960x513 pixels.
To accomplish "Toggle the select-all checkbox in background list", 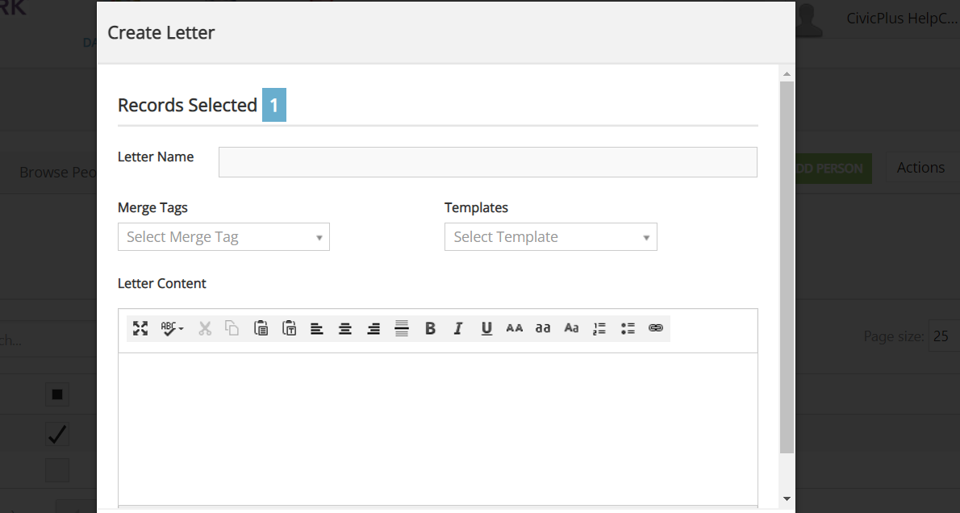I will (57, 394).
